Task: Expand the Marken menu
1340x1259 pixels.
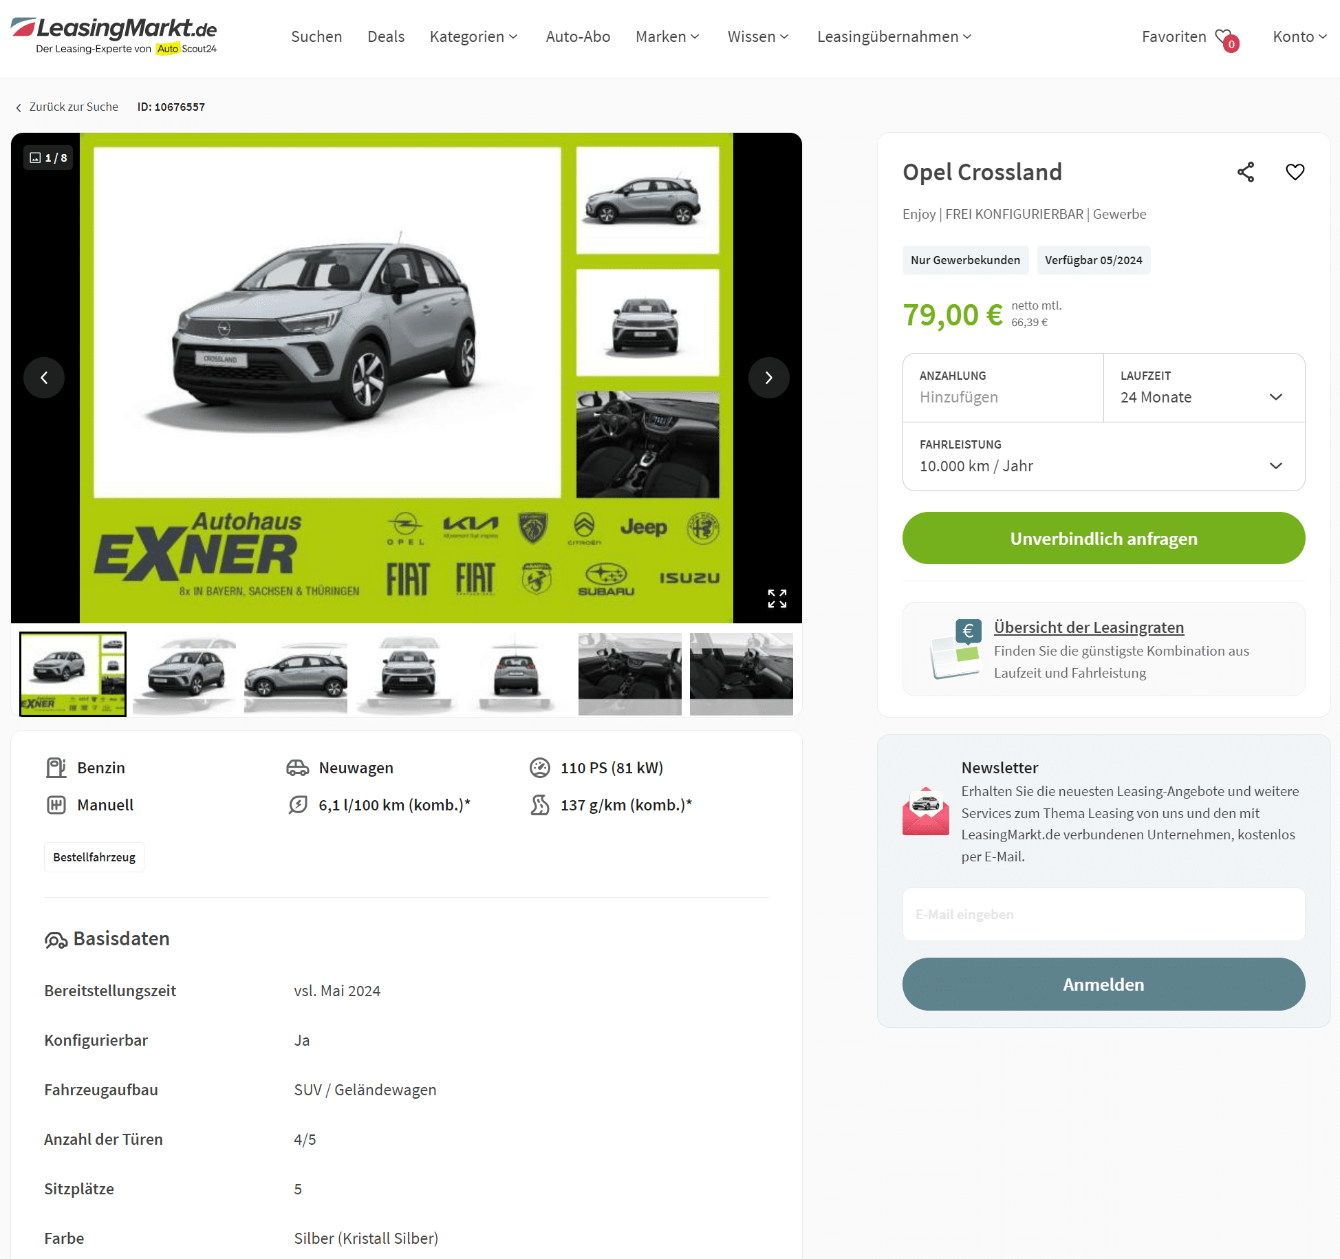Action: (667, 36)
